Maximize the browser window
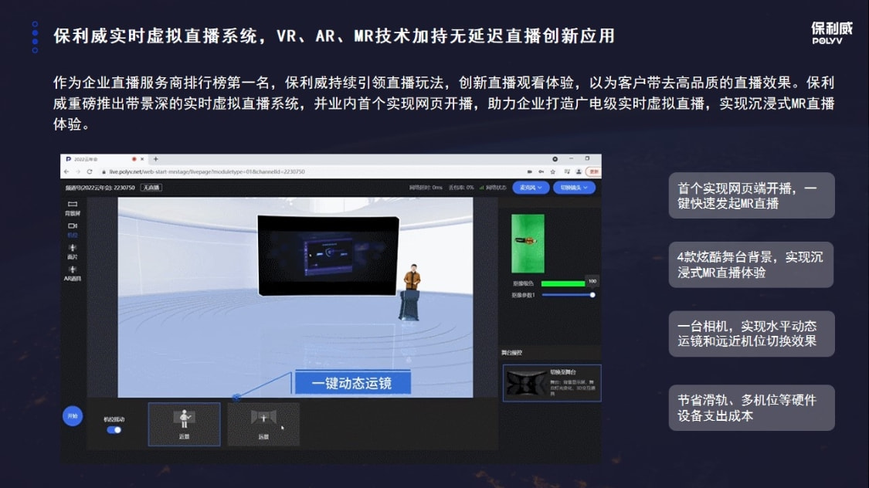869x488 pixels. [x=588, y=159]
